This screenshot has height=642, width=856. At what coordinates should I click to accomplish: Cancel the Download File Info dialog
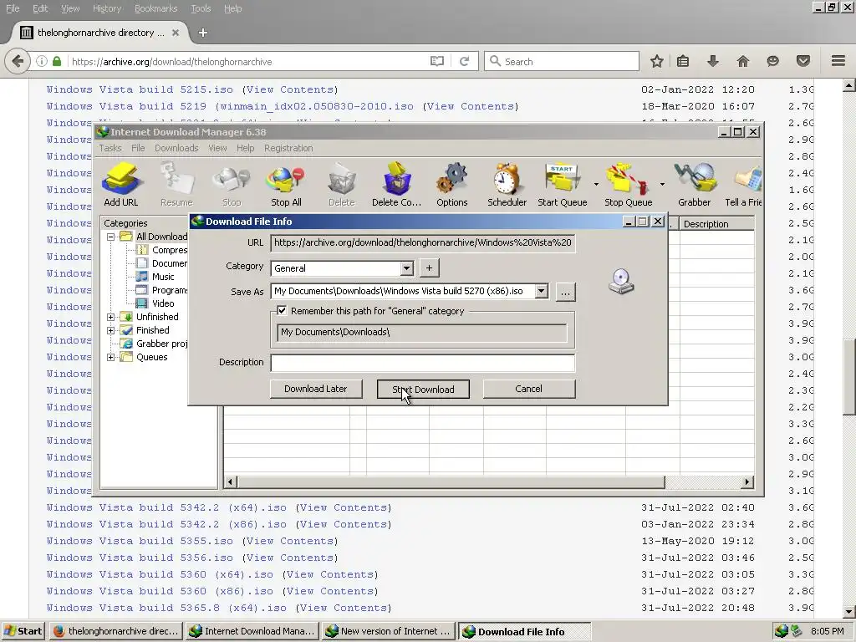tap(528, 389)
